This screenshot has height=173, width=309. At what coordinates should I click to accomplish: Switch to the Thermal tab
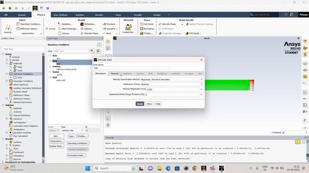(x=114, y=74)
